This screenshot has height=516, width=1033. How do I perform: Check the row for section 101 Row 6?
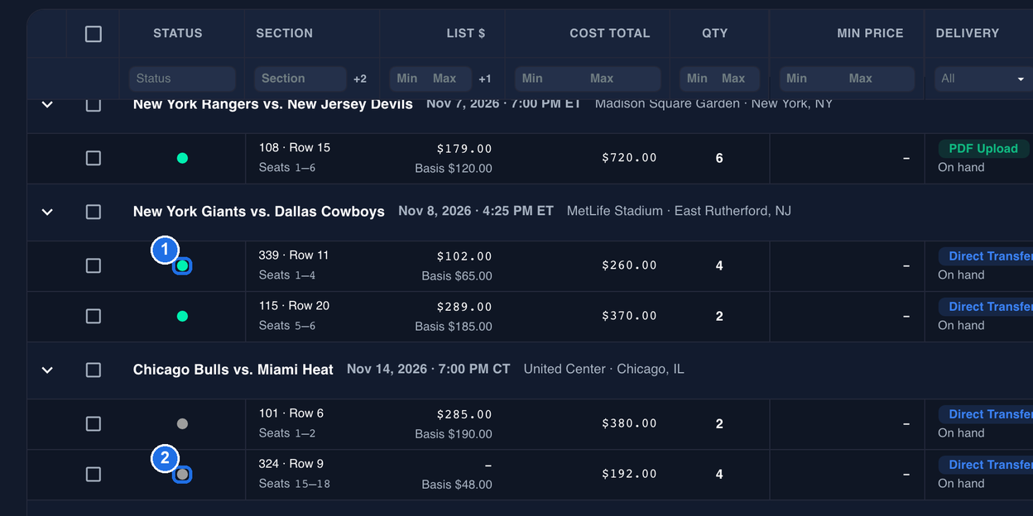pos(94,423)
